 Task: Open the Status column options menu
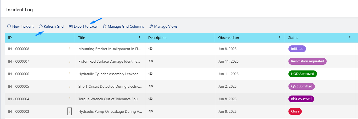[x=350, y=38]
